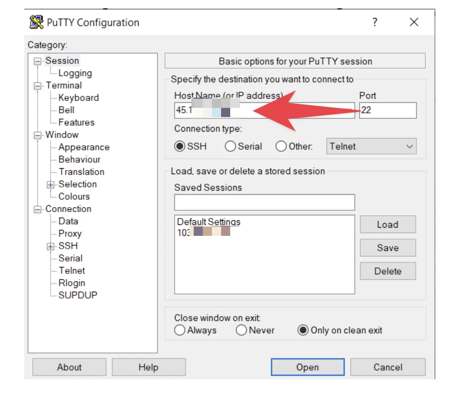This screenshot has width=465, height=394.
Task: Expand the SSH tree node
Action: (x=50, y=246)
